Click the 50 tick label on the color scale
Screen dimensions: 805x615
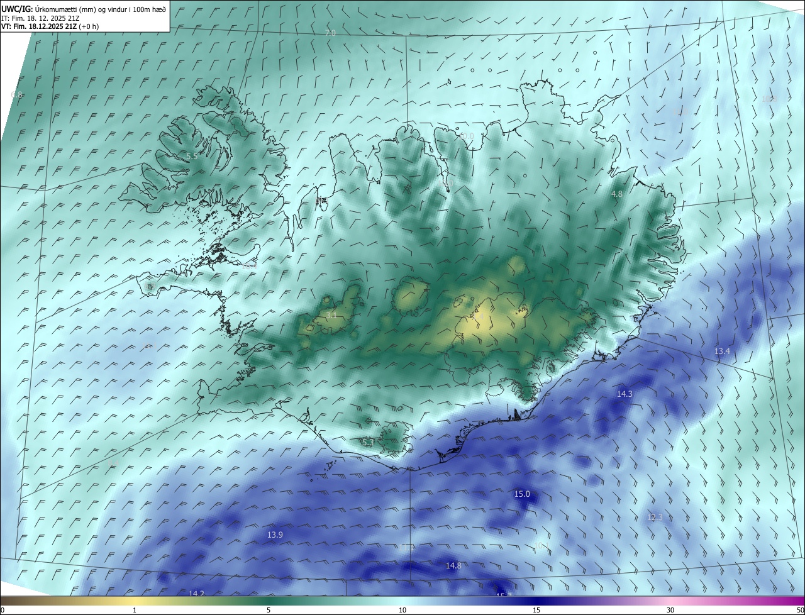[800, 610]
